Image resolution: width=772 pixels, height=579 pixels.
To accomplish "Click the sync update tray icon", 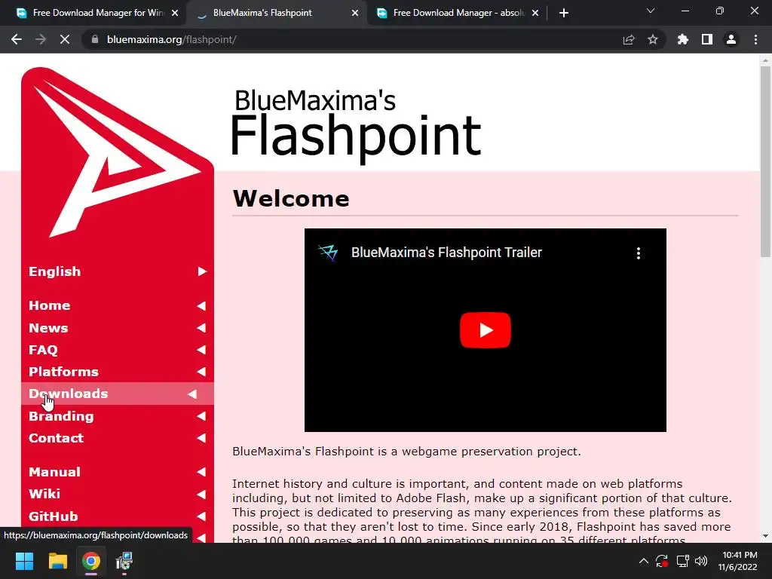I will pos(662,561).
